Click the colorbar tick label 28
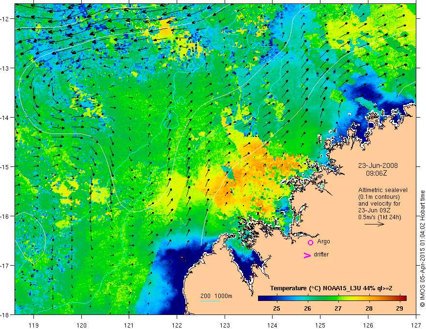The height and width of the screenshot is (329, 426). [x=369, y=308]
